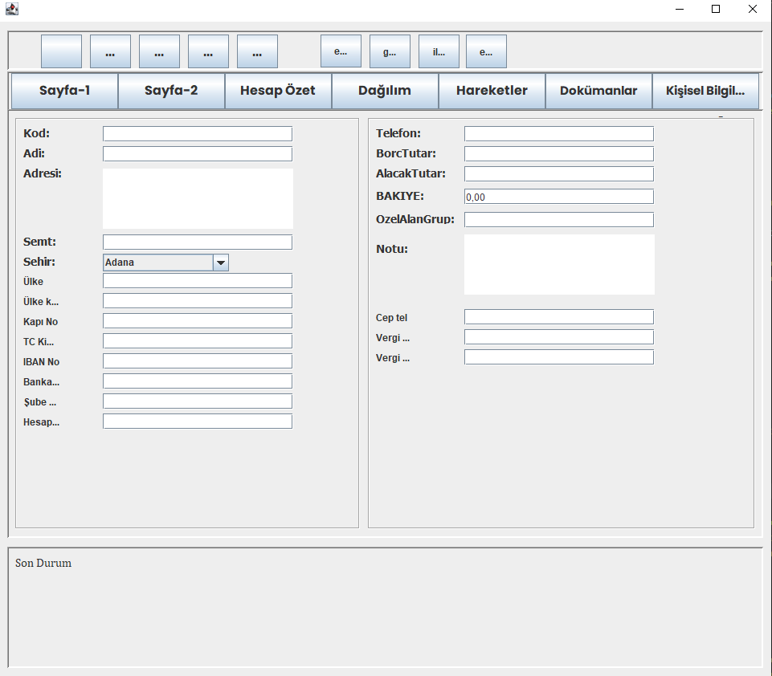Switch to the Sayfa-1 tab
The width and height of the screenshot is (772, 676).
[x=64, y=91]
